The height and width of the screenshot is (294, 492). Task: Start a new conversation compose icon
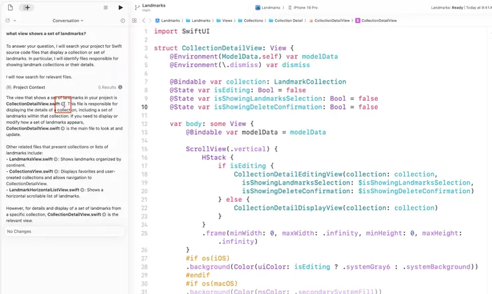pyautogui.click(x=7, y=21)
